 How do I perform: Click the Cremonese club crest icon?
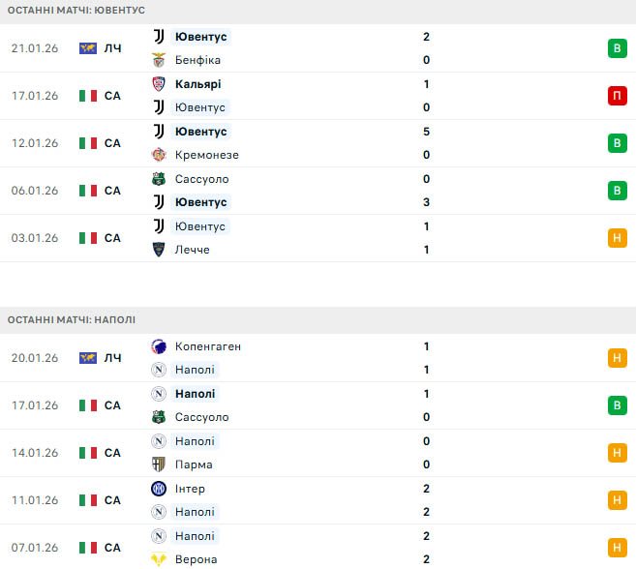pyautogui.click(x=159, y=155)
